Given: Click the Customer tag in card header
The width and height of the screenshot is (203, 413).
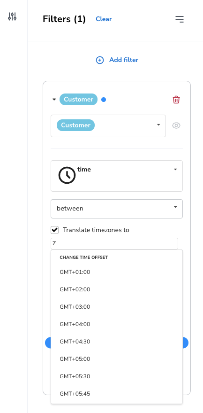Looking at the screenshot, I should coord(78,100).
